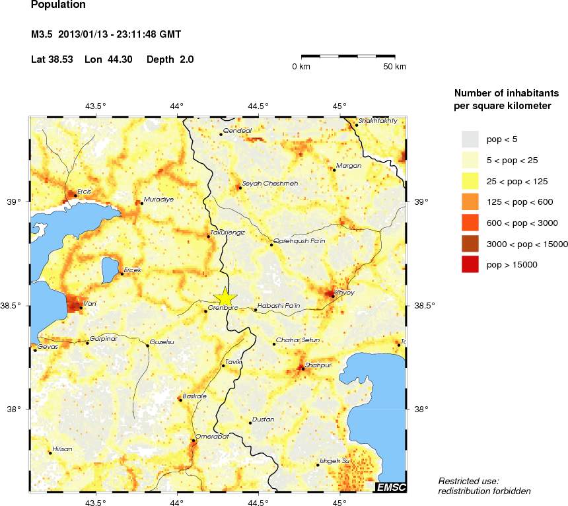This screenshot has width=568, height=506.
Task: Select the Ercis town marker
Action: tap(75, 196)
